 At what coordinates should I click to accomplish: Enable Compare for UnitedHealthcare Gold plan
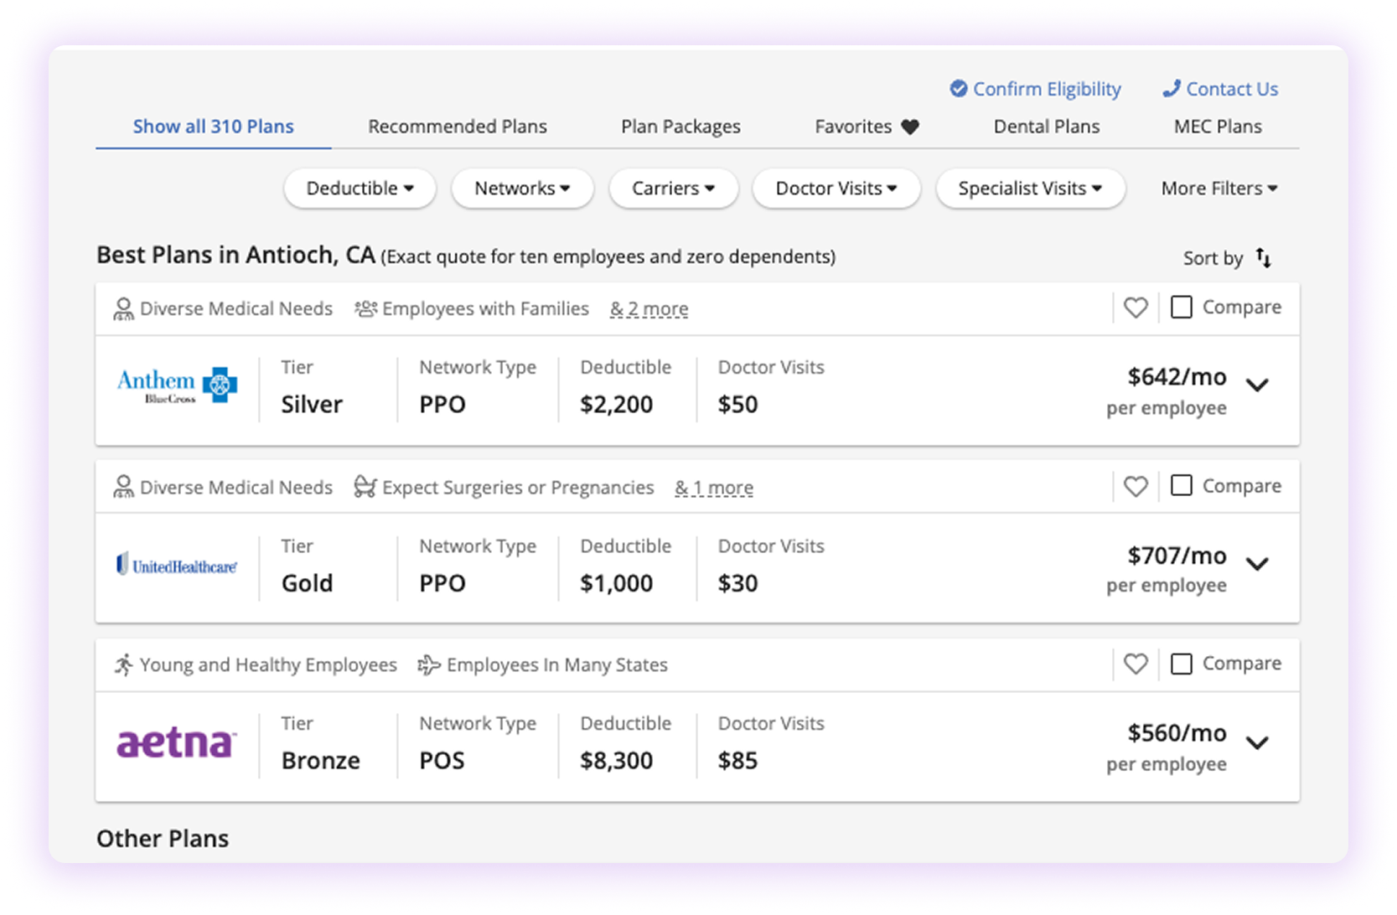(x=1181, y=486)
